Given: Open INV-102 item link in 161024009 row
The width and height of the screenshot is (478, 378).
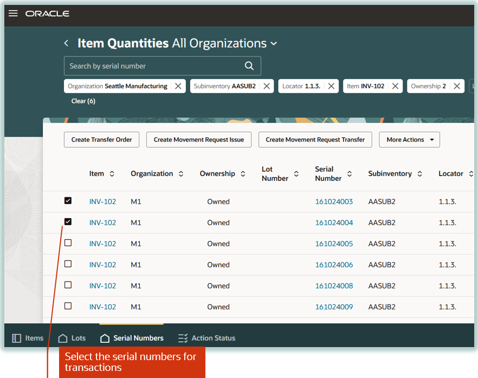Looking at the screenshot, I should (102, 307).
